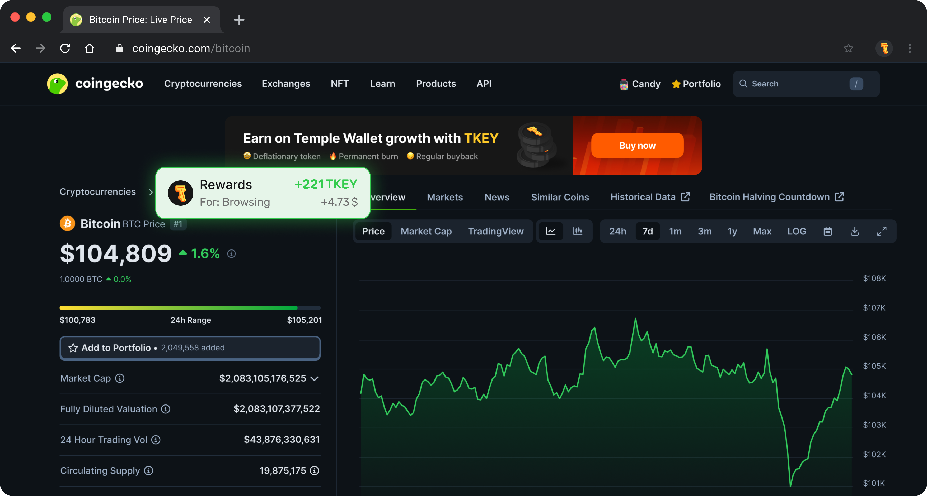Select the Price chart mode
927x496 pixels.
tap(373, 231)
